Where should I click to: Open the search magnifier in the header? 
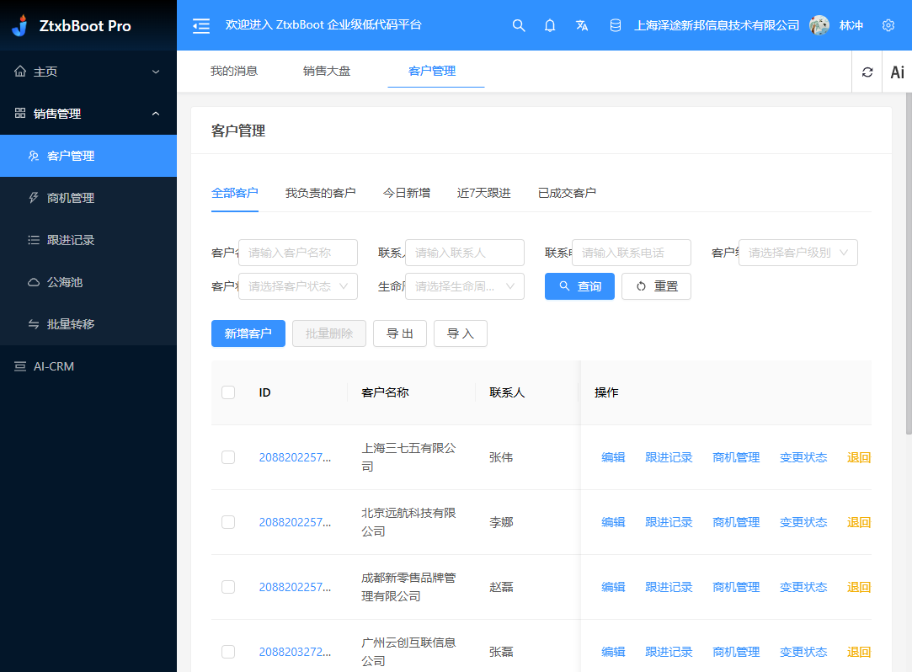518,25
